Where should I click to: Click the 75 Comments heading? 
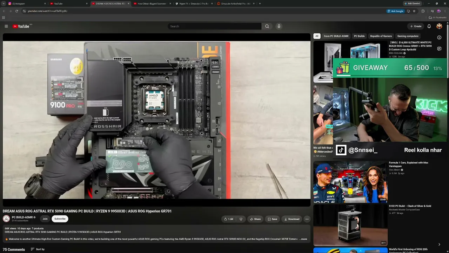(14, 249)
